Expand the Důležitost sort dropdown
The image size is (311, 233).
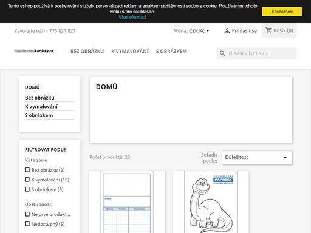(257, 158)
